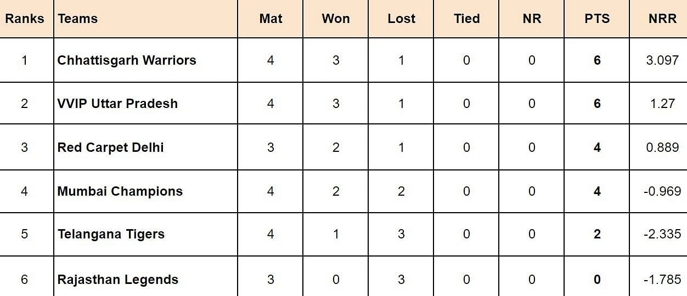Select the Red Carpet Delhi team name
The image size is (687, 296).
pos(111,147)
